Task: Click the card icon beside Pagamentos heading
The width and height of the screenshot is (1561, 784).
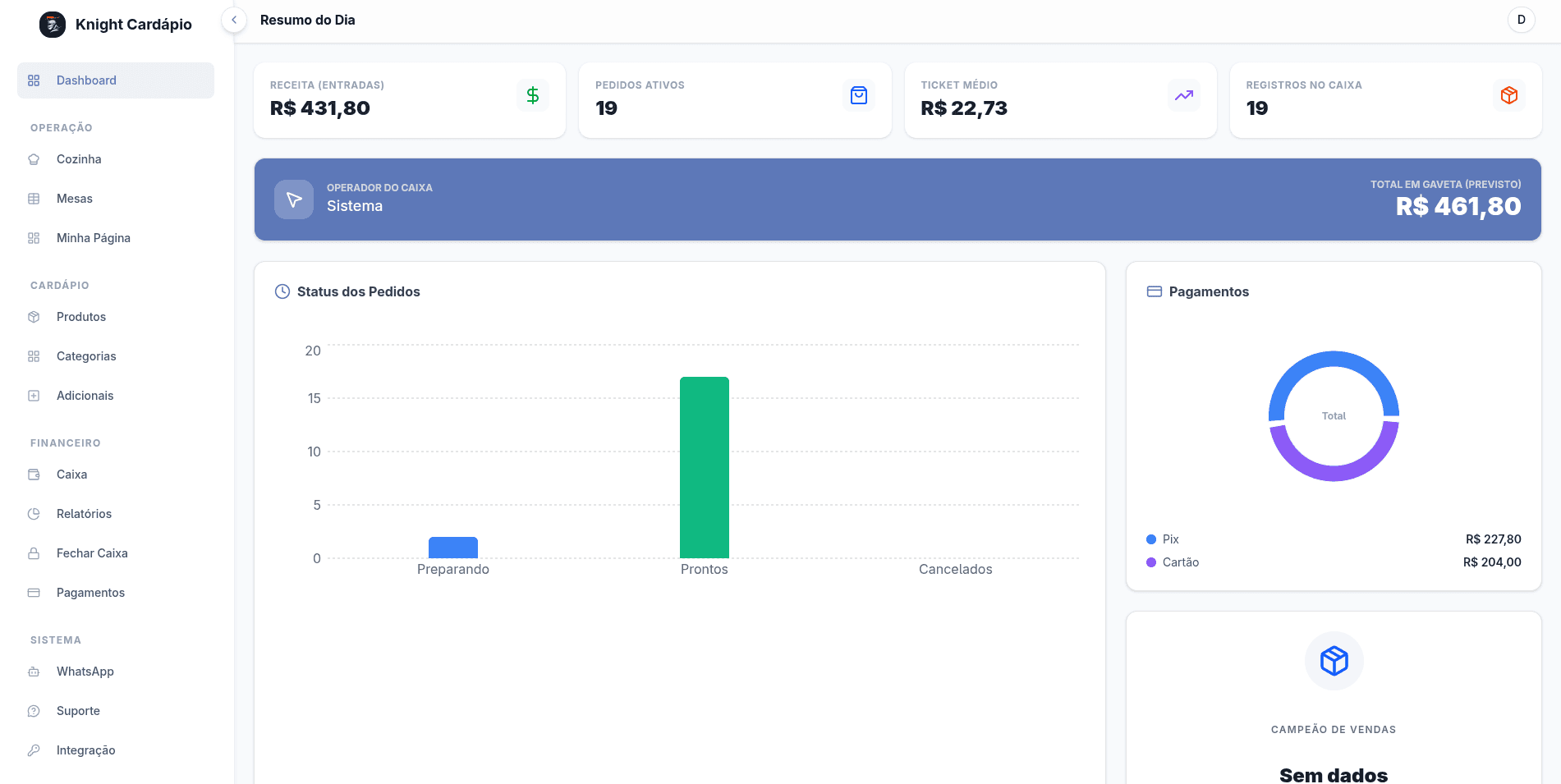Action: click(x=1154, y=291)
